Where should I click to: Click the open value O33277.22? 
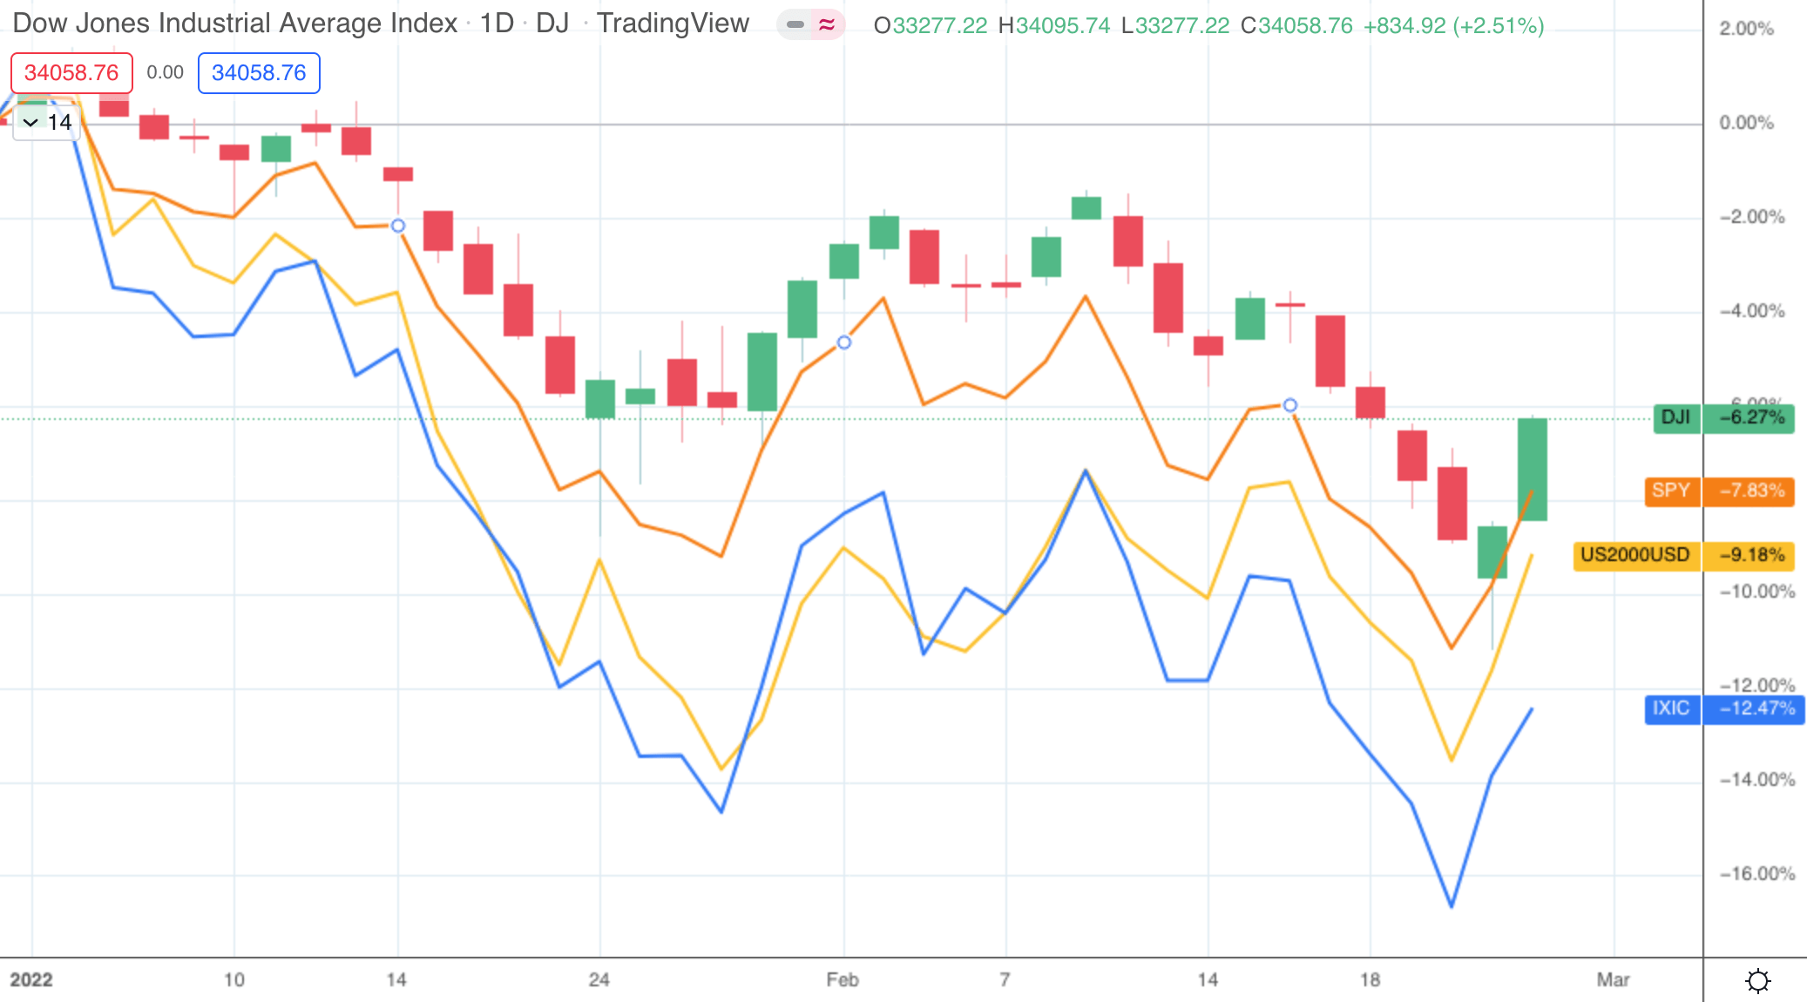931,25
